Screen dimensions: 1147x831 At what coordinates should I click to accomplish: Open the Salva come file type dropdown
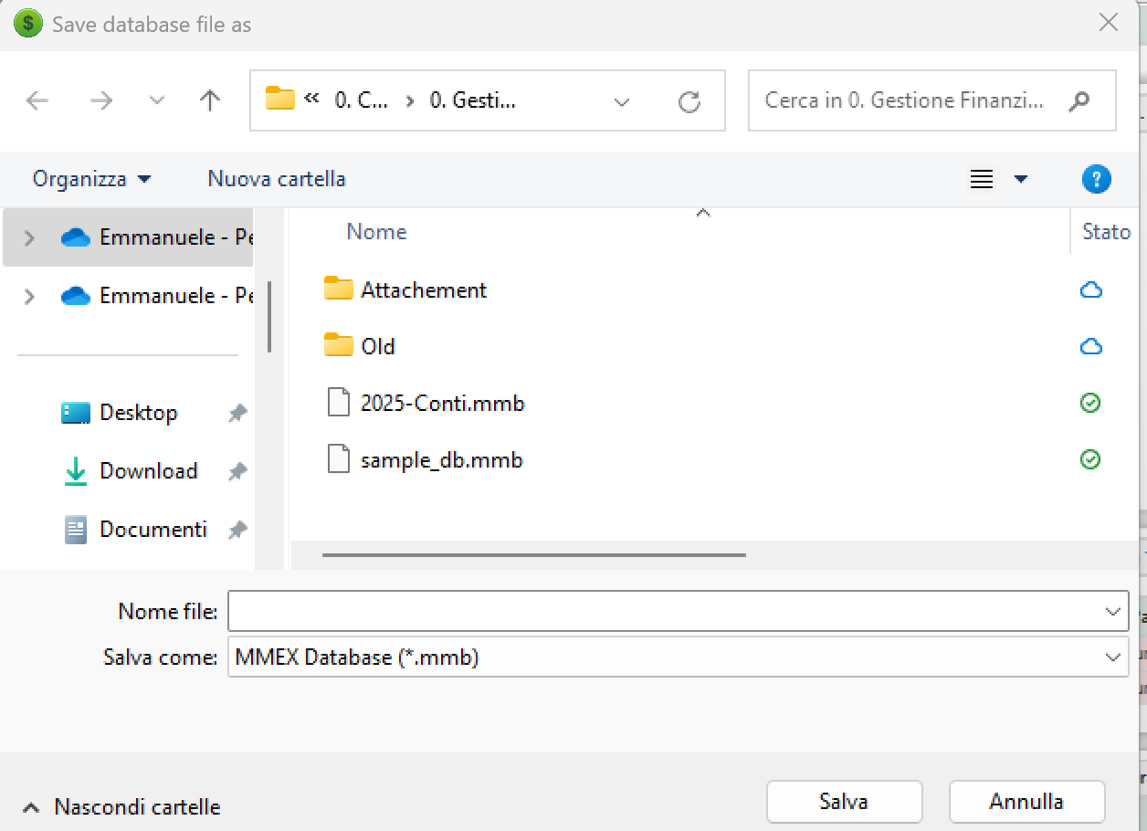pyautogui.click(x=1112, y=657)
